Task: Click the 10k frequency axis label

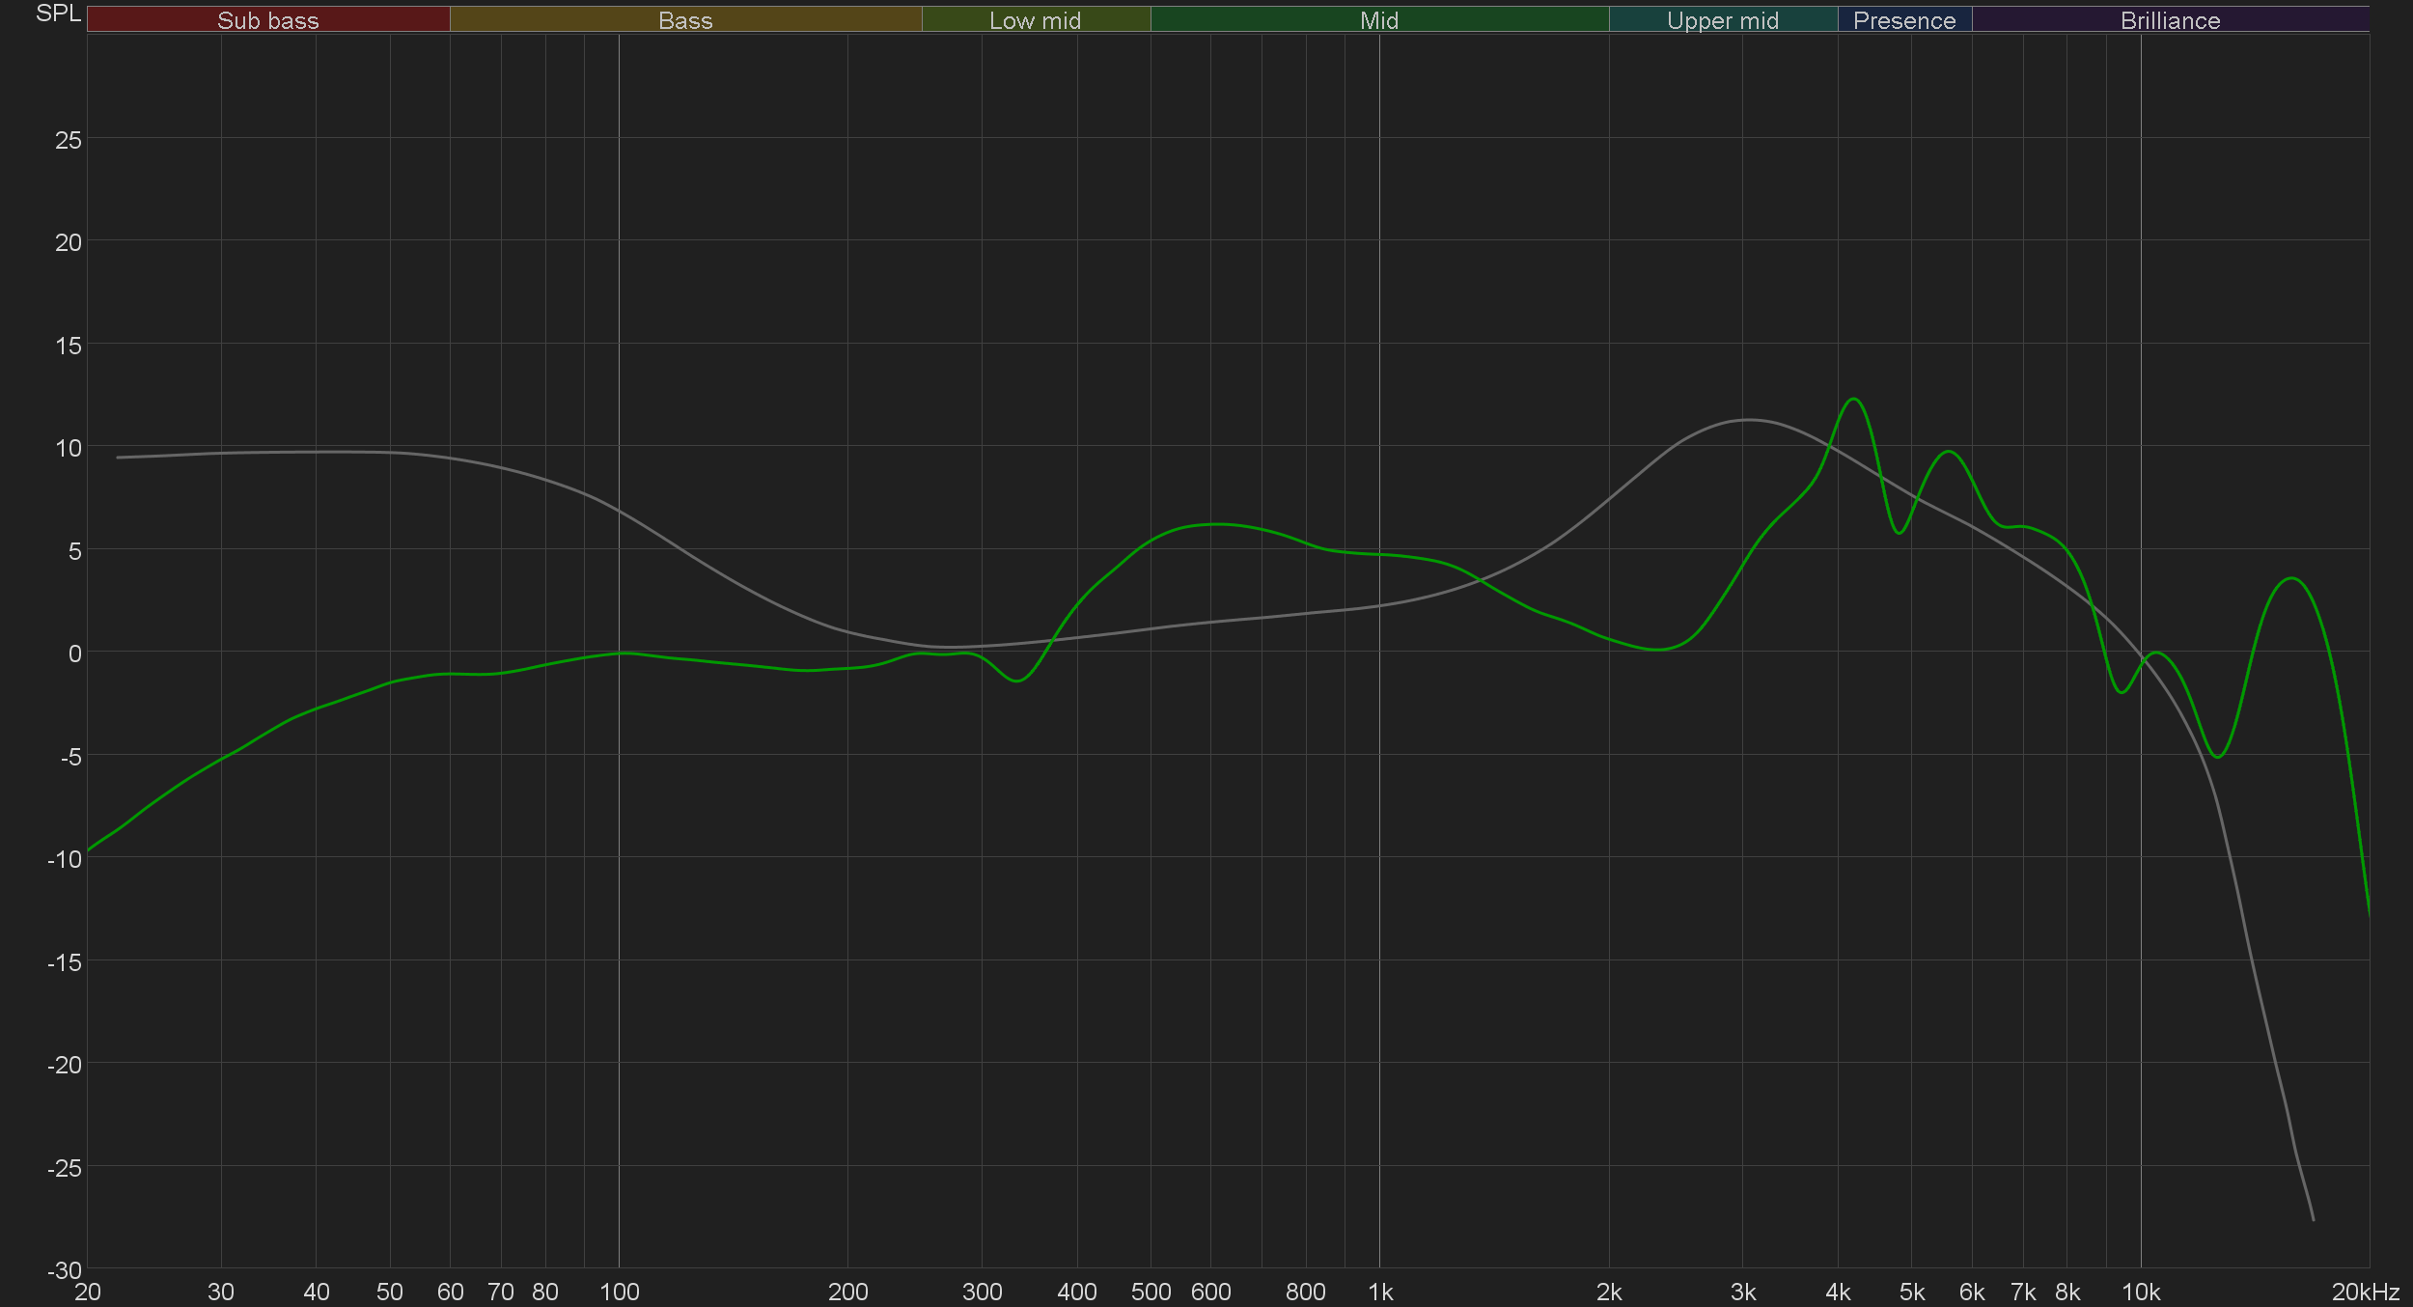Action: pyautogui.click(x=2140, y=1292)
